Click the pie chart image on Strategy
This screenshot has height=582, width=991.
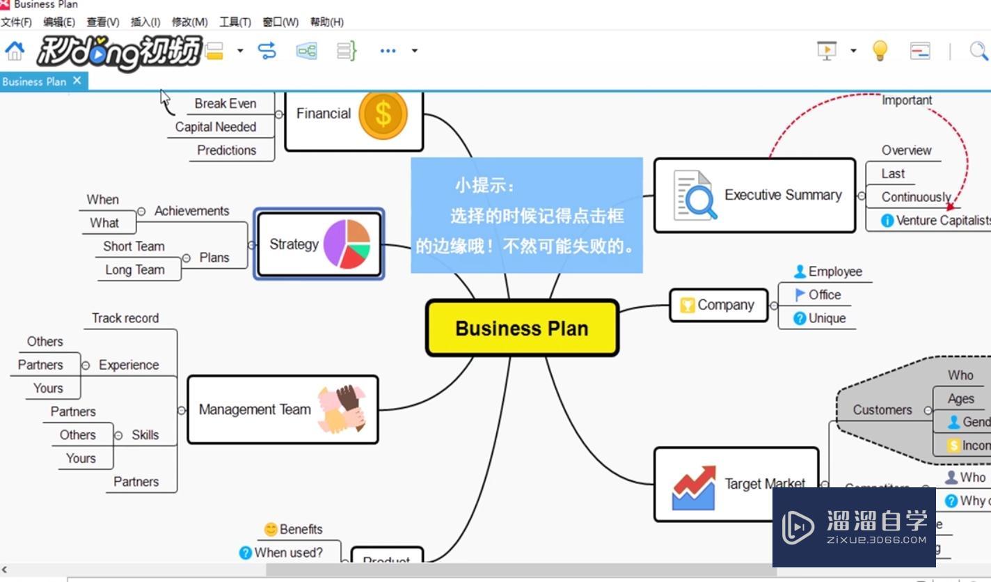347,244
